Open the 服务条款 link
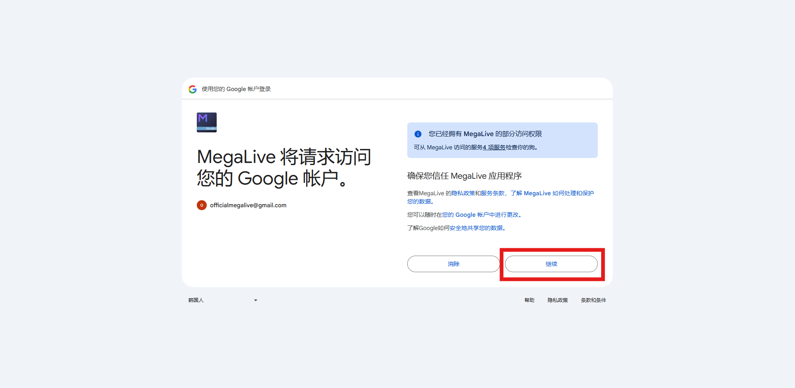This screenshot has height=388, width=795. click(493, 193)
